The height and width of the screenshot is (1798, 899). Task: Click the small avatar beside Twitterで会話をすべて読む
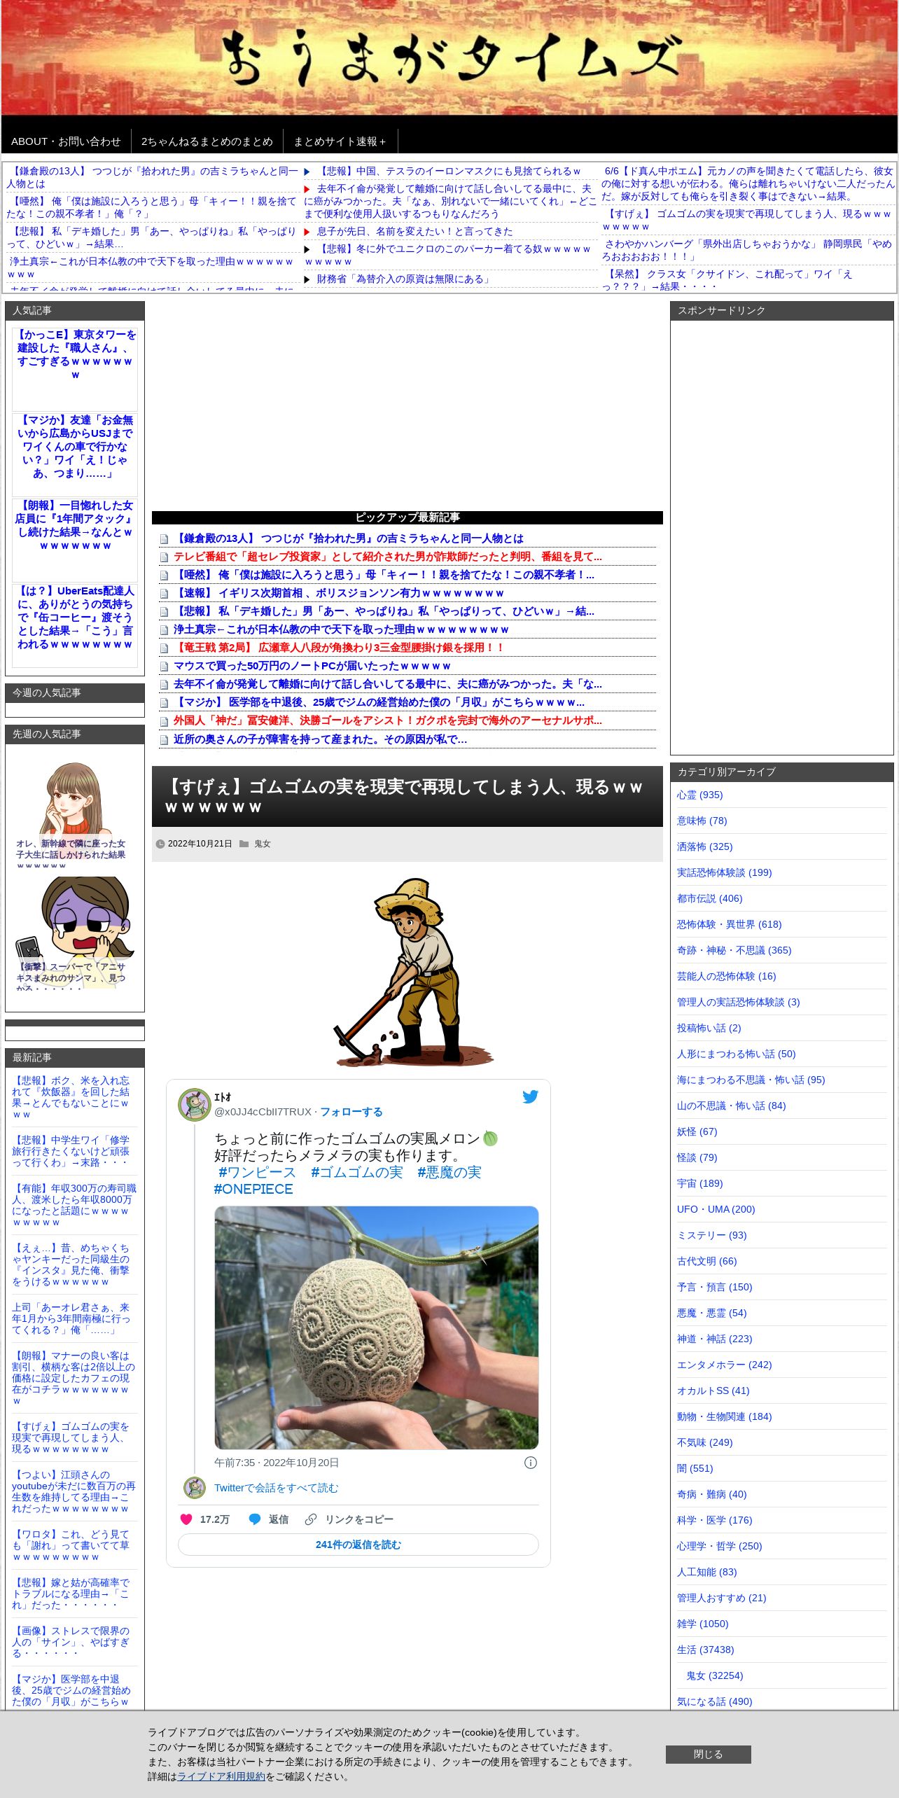194,1488
